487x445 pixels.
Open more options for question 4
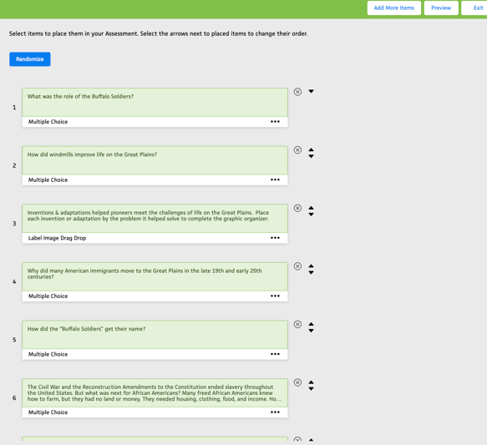[275, 296]
